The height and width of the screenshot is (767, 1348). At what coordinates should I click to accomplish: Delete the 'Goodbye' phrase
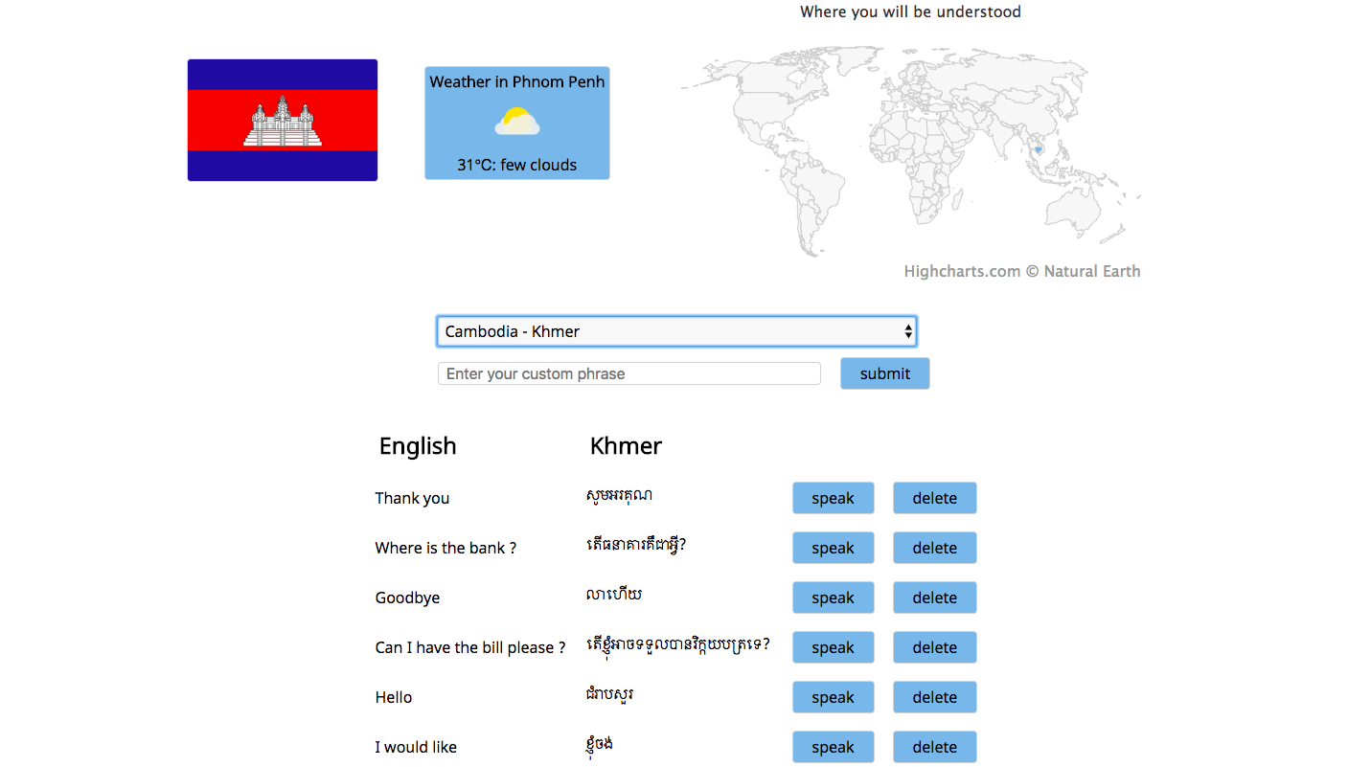[934, 598]
